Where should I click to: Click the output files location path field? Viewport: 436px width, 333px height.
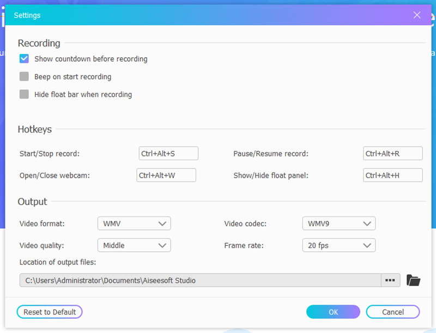200,280
